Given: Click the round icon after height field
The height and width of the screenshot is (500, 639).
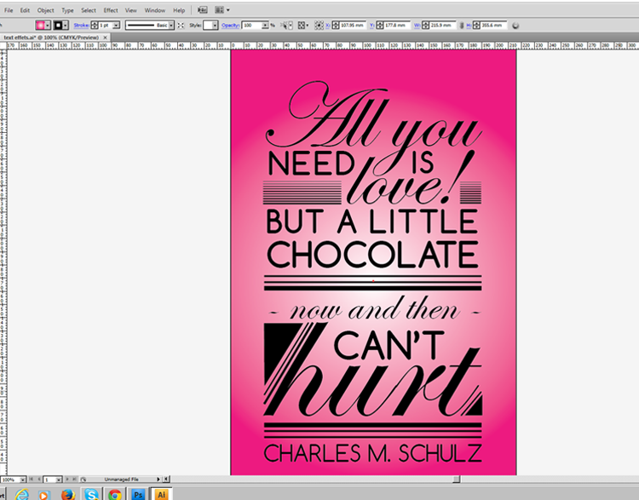Looking at the screenshot, I should 515,26.
